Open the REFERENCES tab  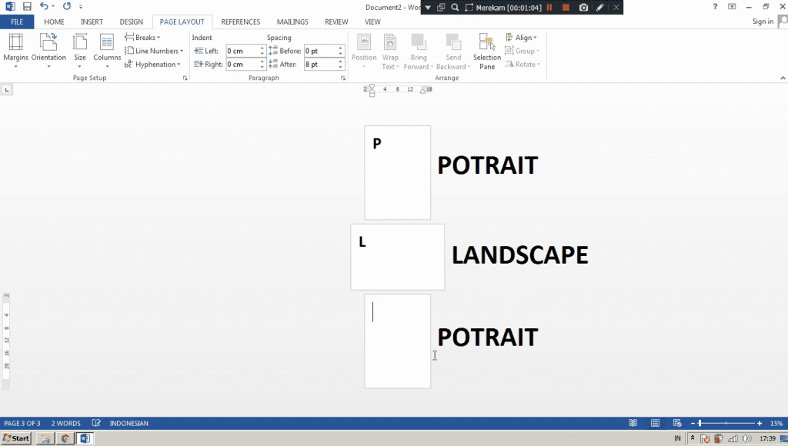240,22
